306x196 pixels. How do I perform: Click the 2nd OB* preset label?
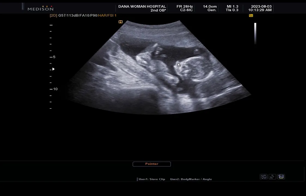coord(158,10)
